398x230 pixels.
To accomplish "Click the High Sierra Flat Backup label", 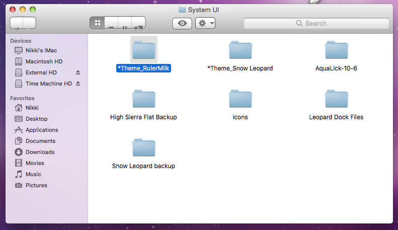I will click(143, 117).
